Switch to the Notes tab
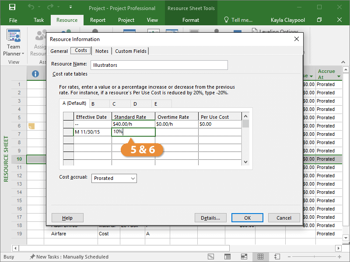 pos(102,51)
